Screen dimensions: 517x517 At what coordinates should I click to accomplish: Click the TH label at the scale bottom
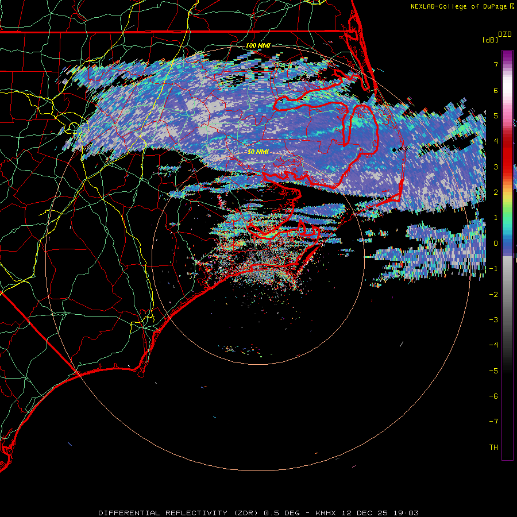click(493, 447)
